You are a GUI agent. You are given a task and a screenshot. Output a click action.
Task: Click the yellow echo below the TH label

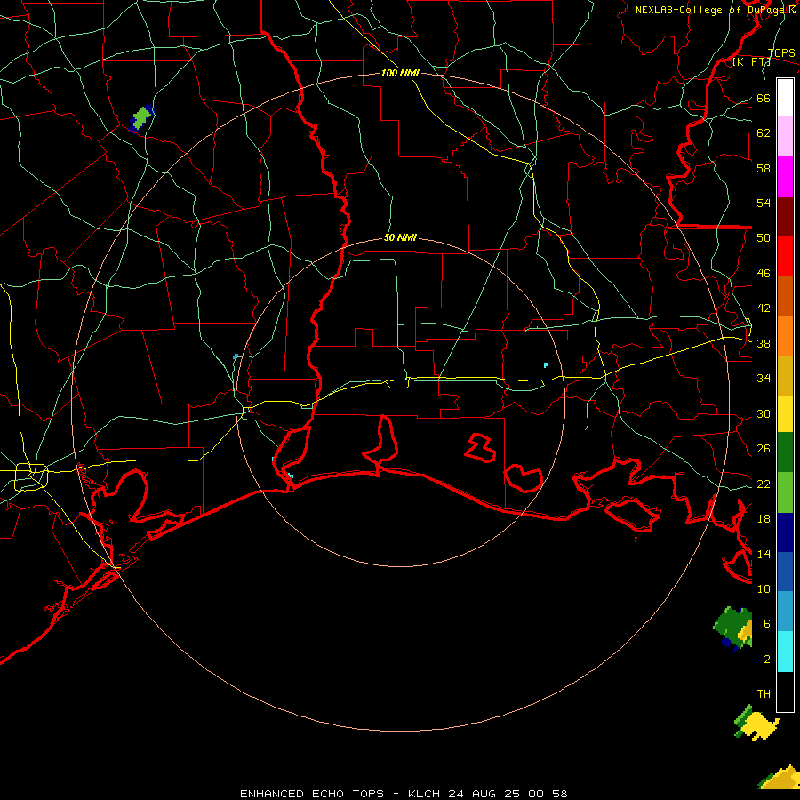pos(756,724)
